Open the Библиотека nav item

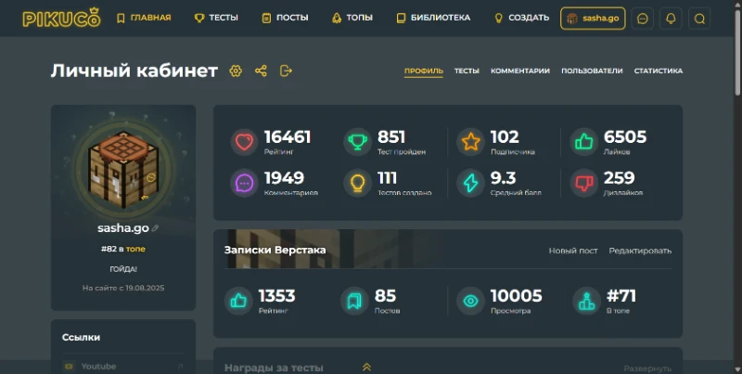click(433, 18)
